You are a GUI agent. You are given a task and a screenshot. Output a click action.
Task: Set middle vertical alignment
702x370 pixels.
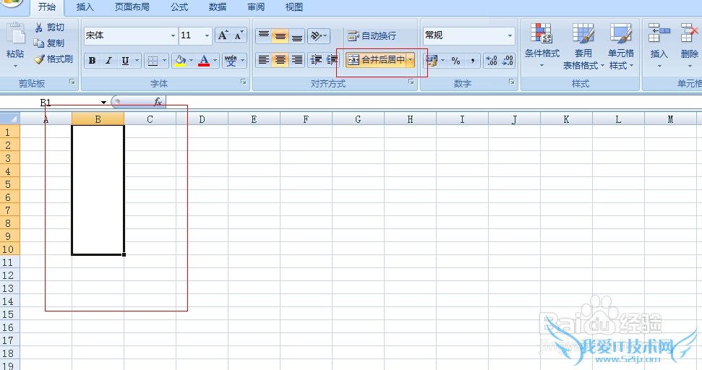tap(281, 36)
